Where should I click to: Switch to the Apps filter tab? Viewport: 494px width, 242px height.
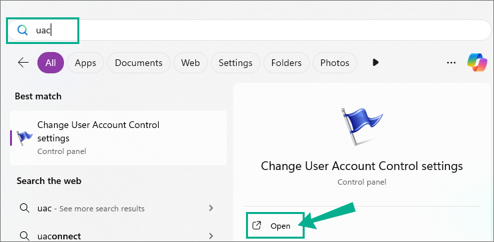[x=85, y=63]
